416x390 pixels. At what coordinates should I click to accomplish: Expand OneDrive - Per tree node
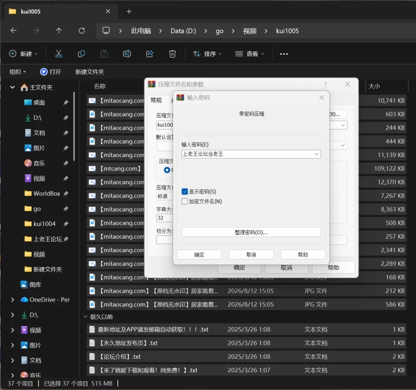(12, 300)
